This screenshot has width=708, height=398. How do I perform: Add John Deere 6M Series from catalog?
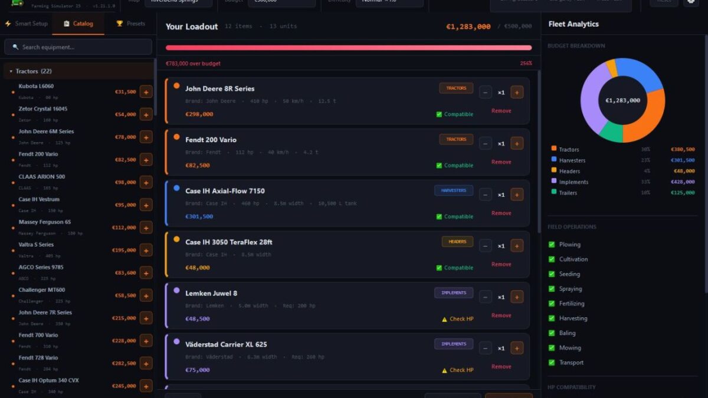pos(146,137)
